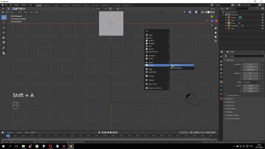Select the Measure tool

pyautogui.click(x=4, y=53)
